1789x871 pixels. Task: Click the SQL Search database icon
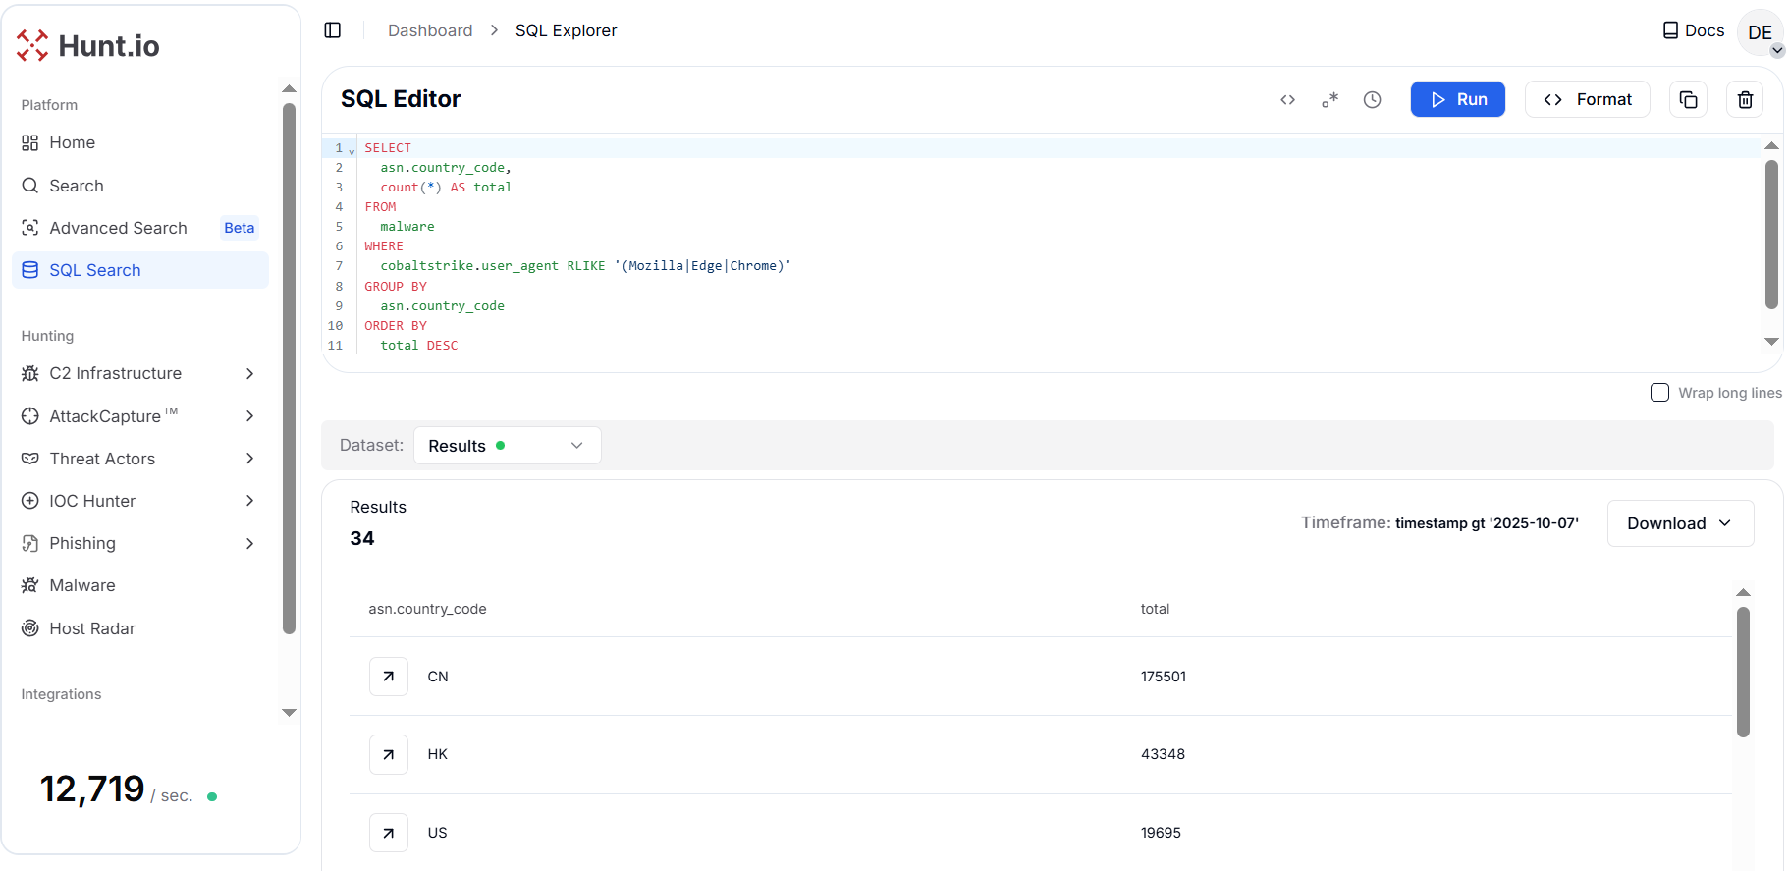tap(30, 270)
